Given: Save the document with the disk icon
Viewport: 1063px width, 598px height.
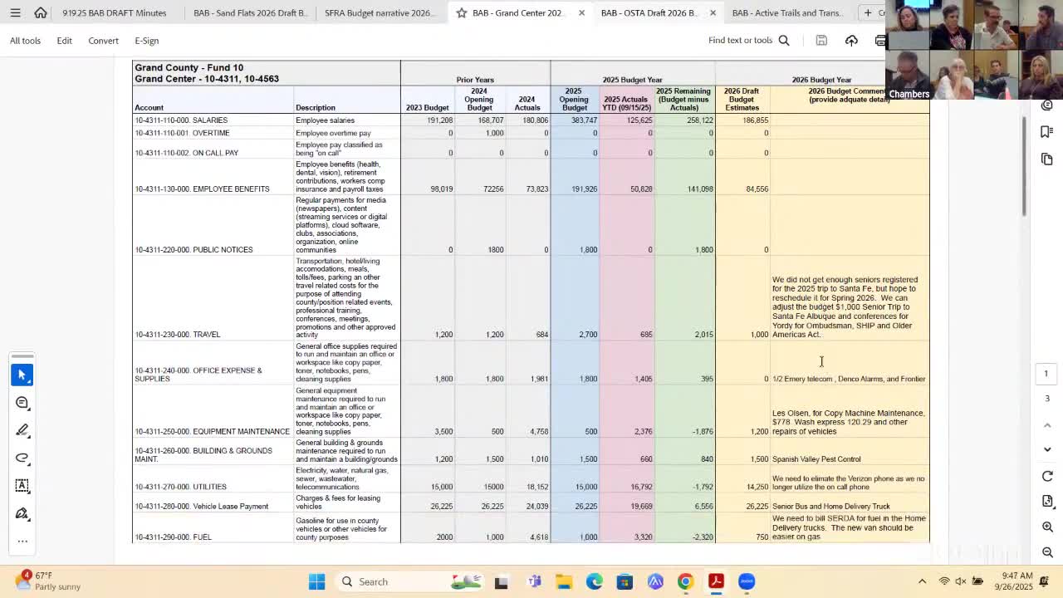Looking at the screenshot, I should [821, 40].
